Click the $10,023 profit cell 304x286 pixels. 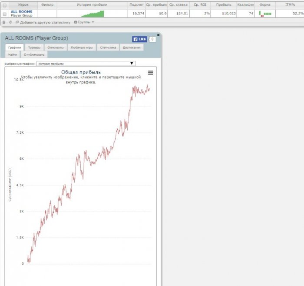[224, 13]
